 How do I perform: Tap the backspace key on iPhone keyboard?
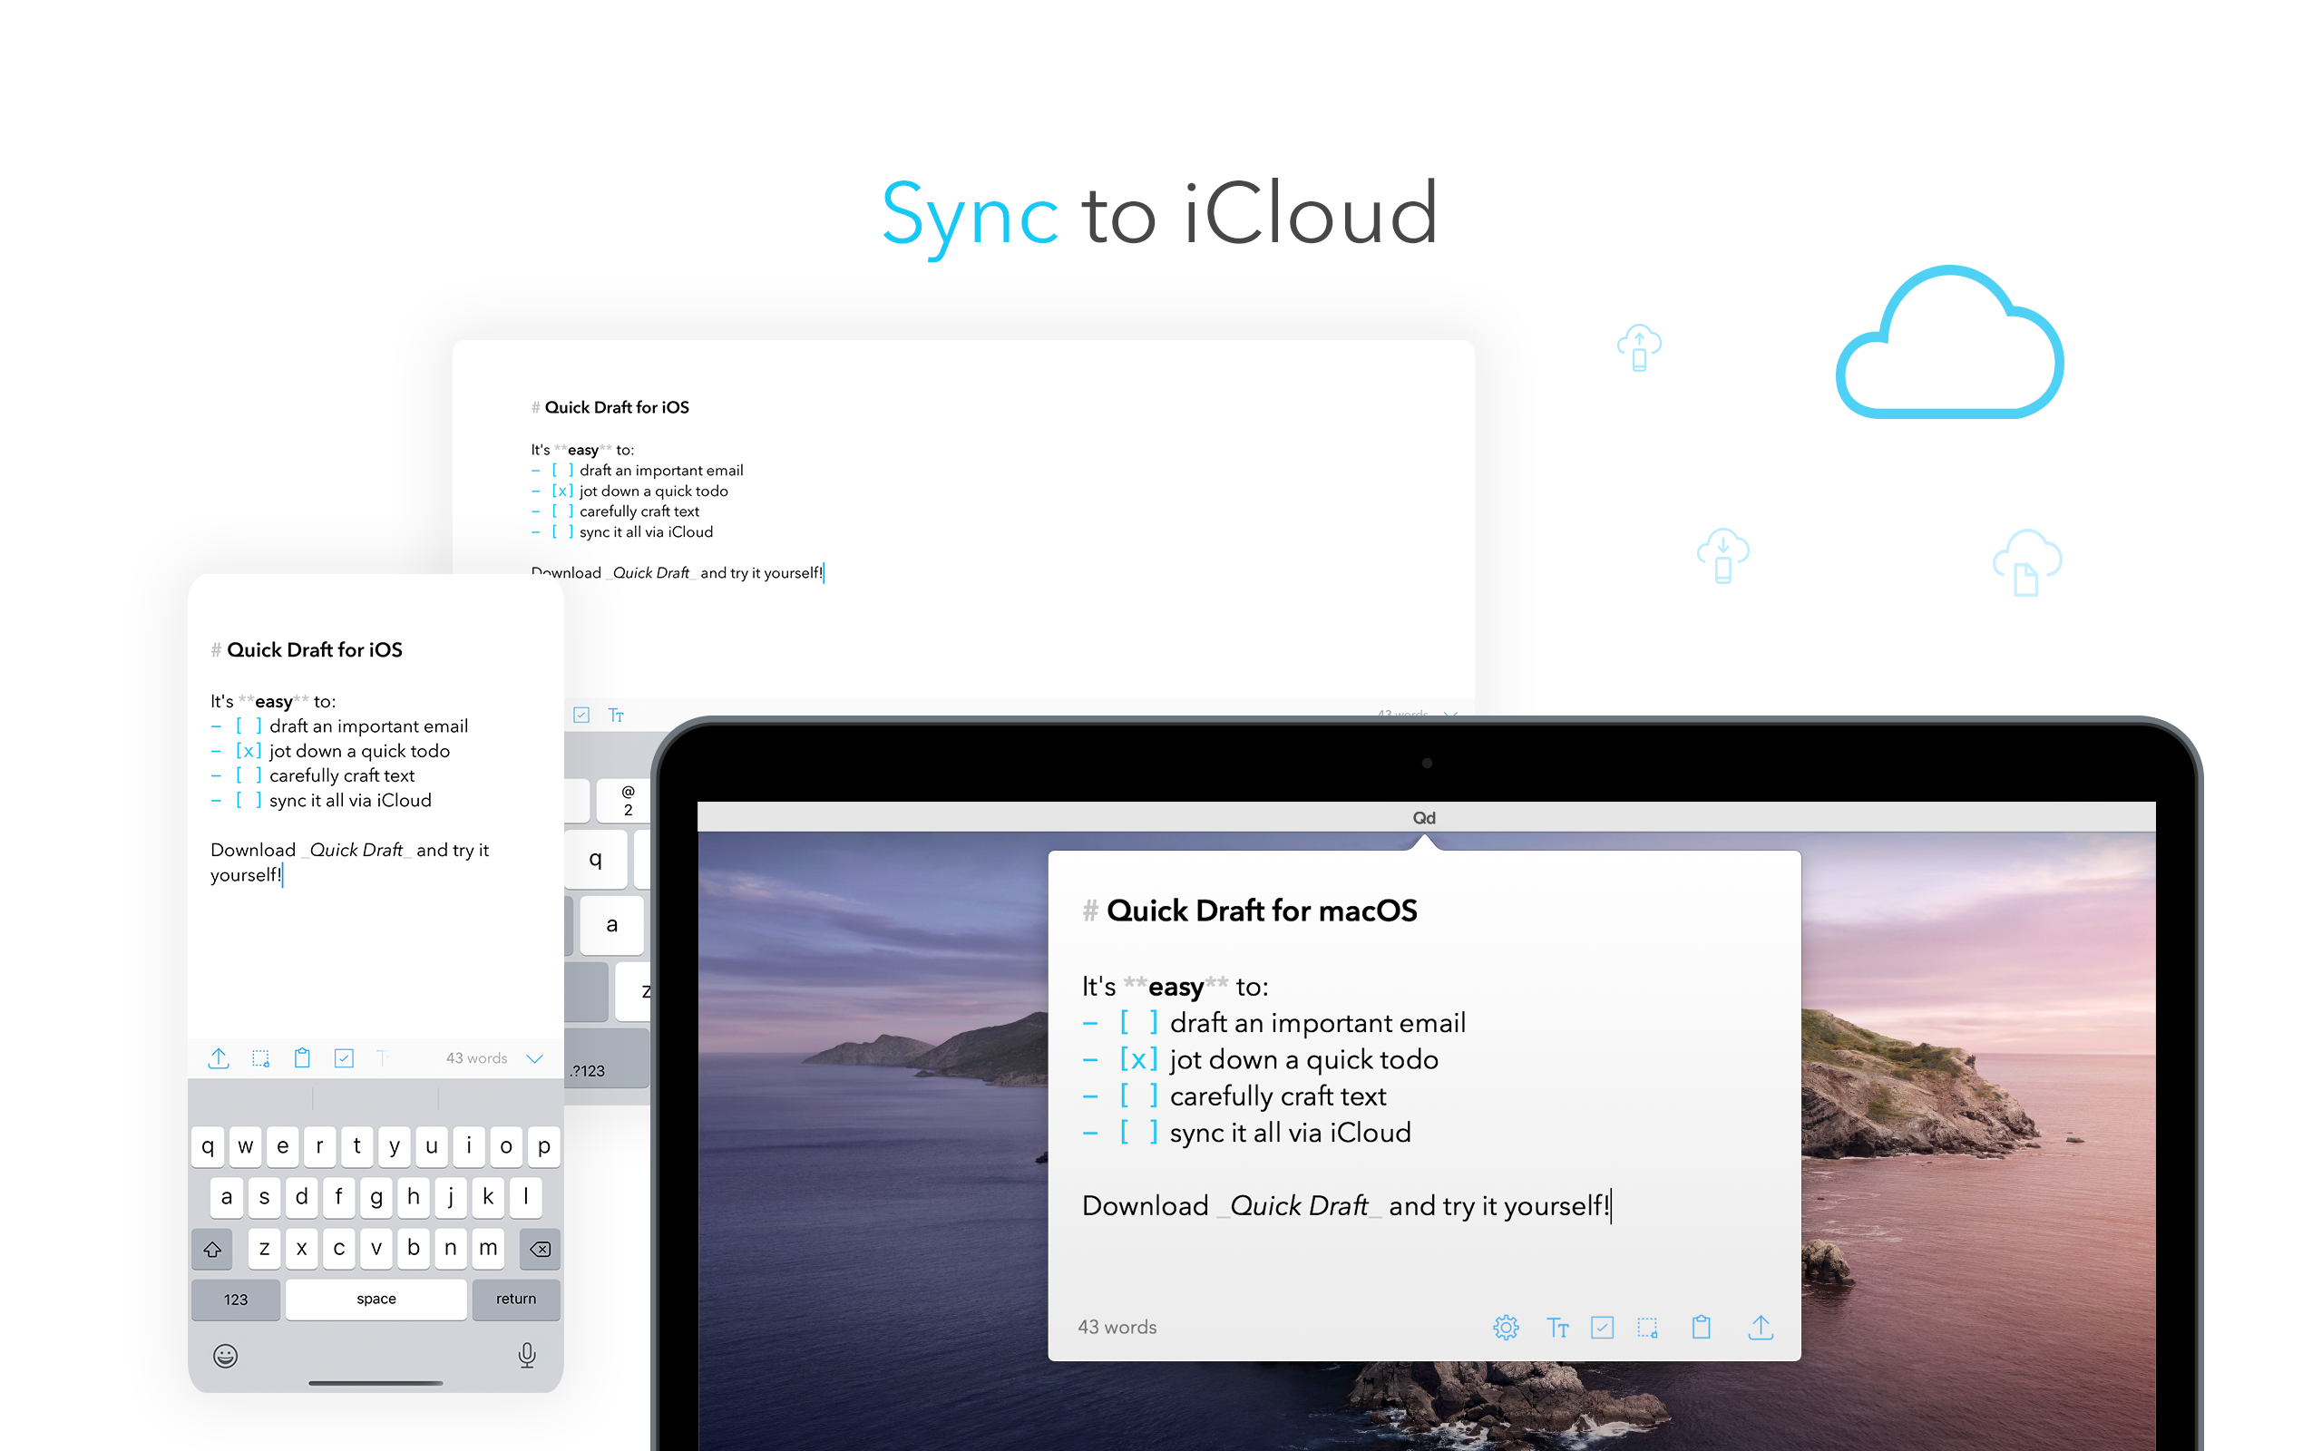(541, 1249)
